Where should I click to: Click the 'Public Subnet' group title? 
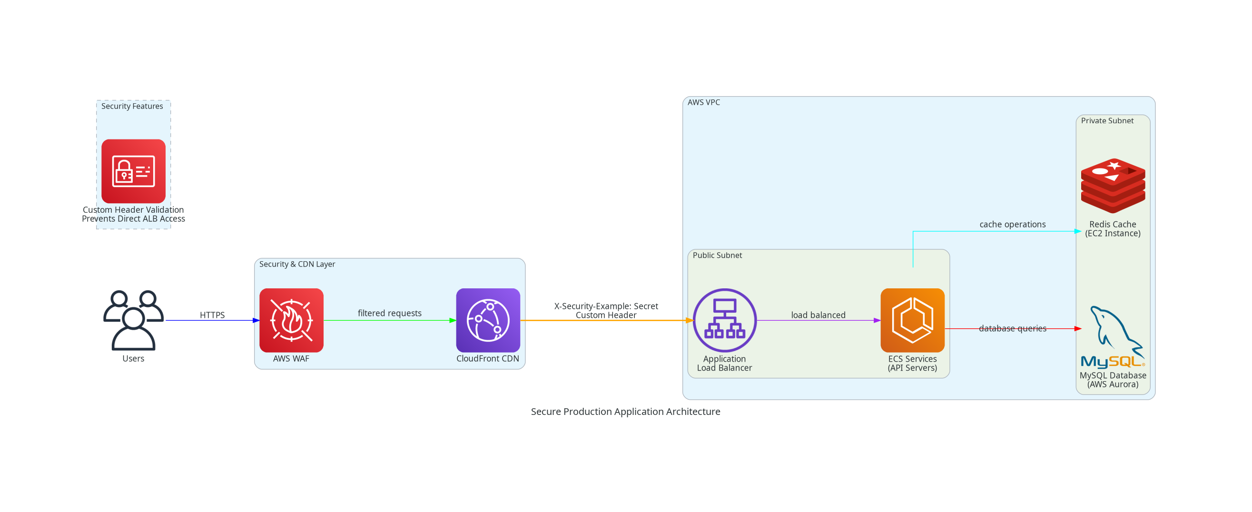717,255
